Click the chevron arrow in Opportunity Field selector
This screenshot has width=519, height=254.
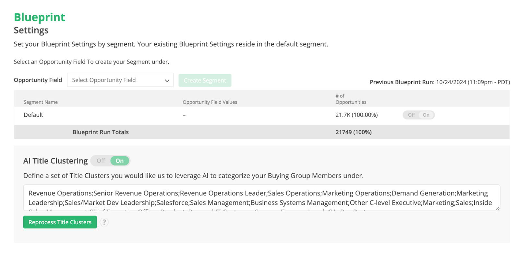(167, 80)
